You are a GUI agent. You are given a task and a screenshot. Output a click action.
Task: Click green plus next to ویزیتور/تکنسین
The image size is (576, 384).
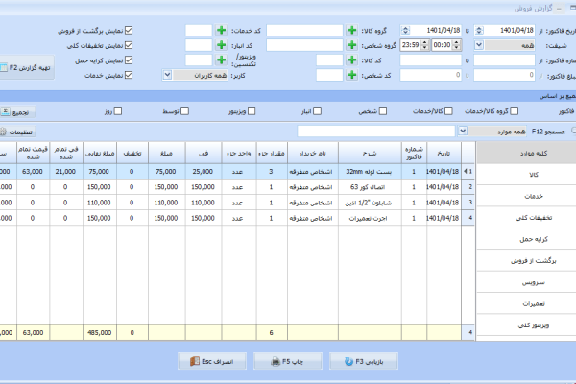pos(221,60)
